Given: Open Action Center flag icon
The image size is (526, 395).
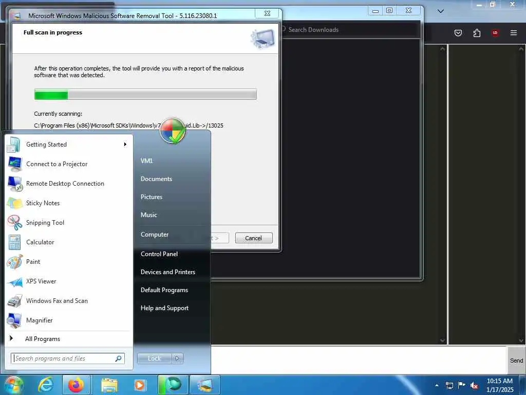Looking at the screenshot, I should tap(462, 385).
